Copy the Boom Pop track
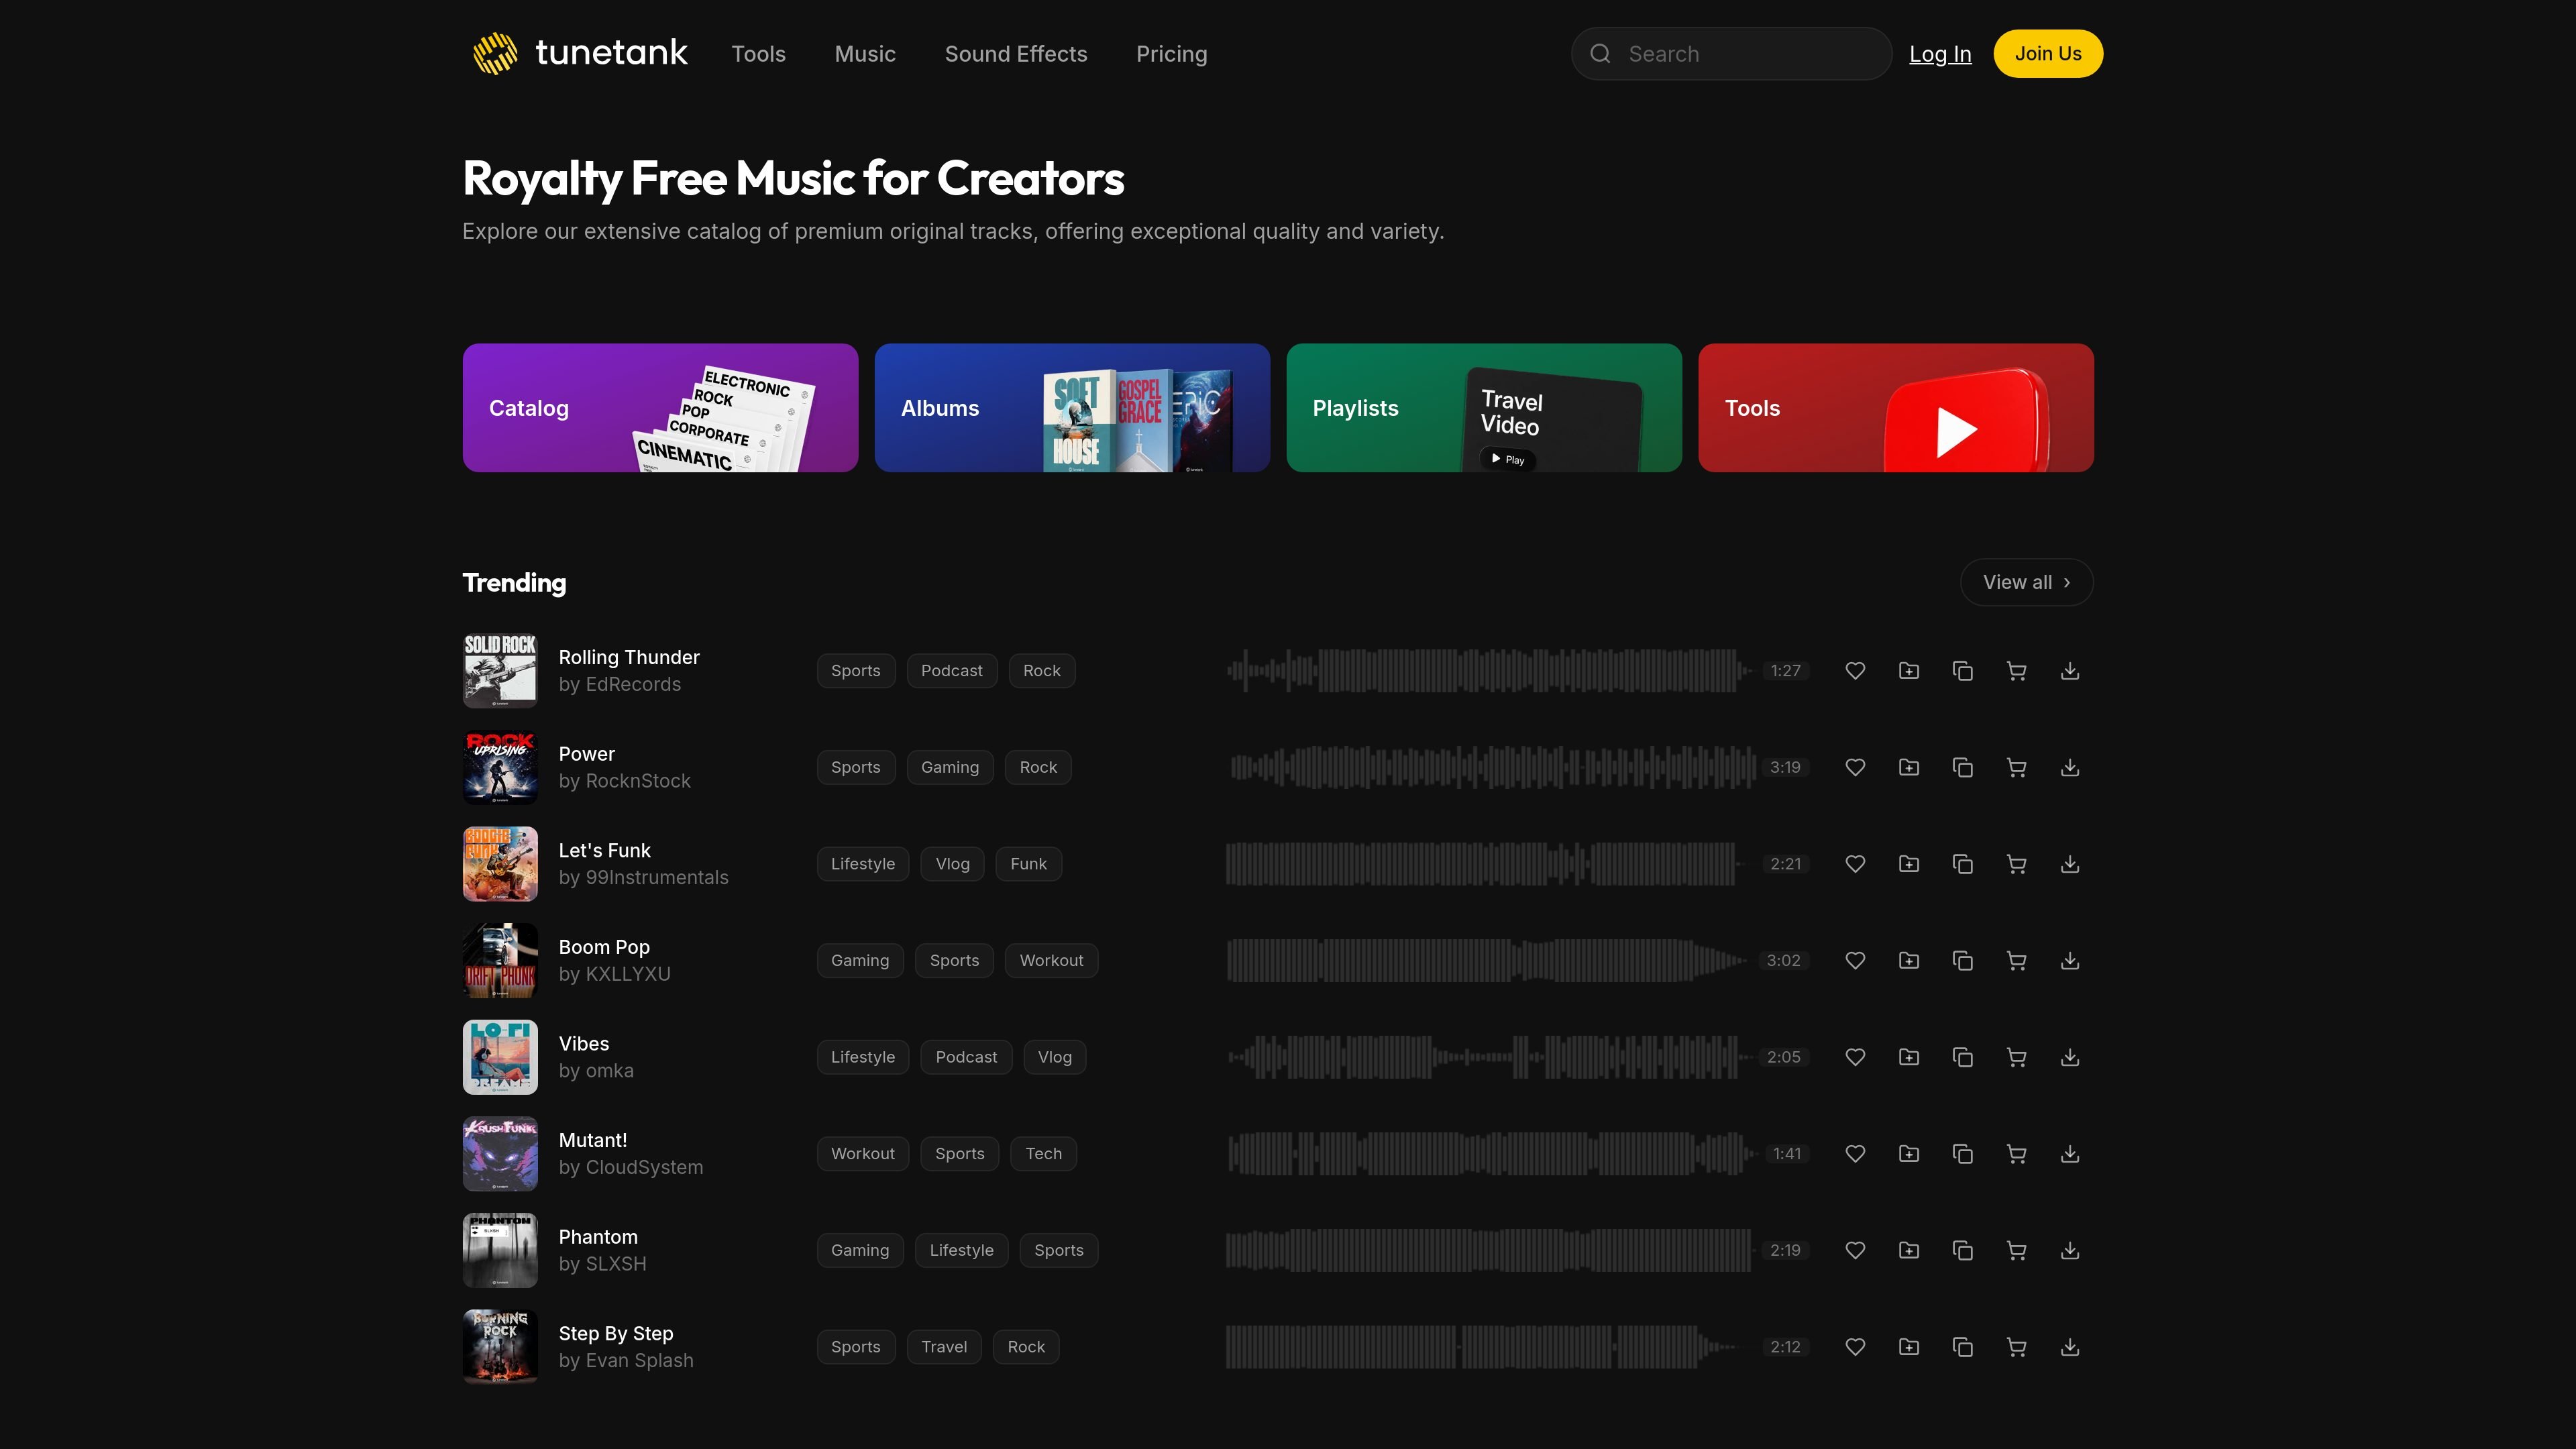2576x1449 pixels. 1963,961
